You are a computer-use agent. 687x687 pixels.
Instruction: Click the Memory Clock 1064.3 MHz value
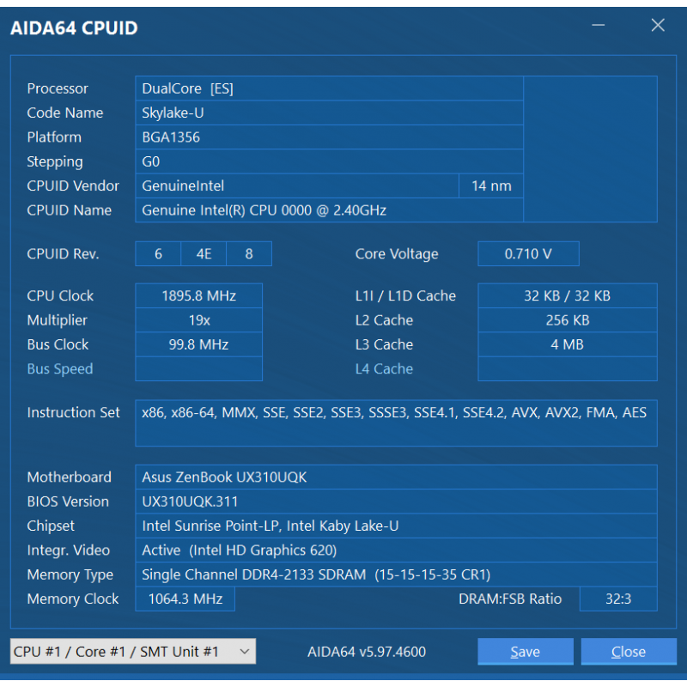[185, 599]
